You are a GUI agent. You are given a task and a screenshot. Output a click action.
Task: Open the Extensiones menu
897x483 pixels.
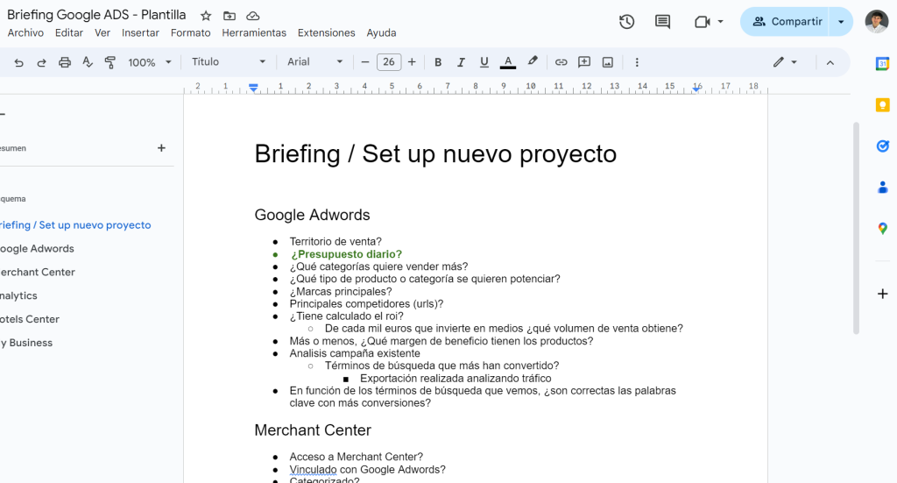click(x=326, y=33)
